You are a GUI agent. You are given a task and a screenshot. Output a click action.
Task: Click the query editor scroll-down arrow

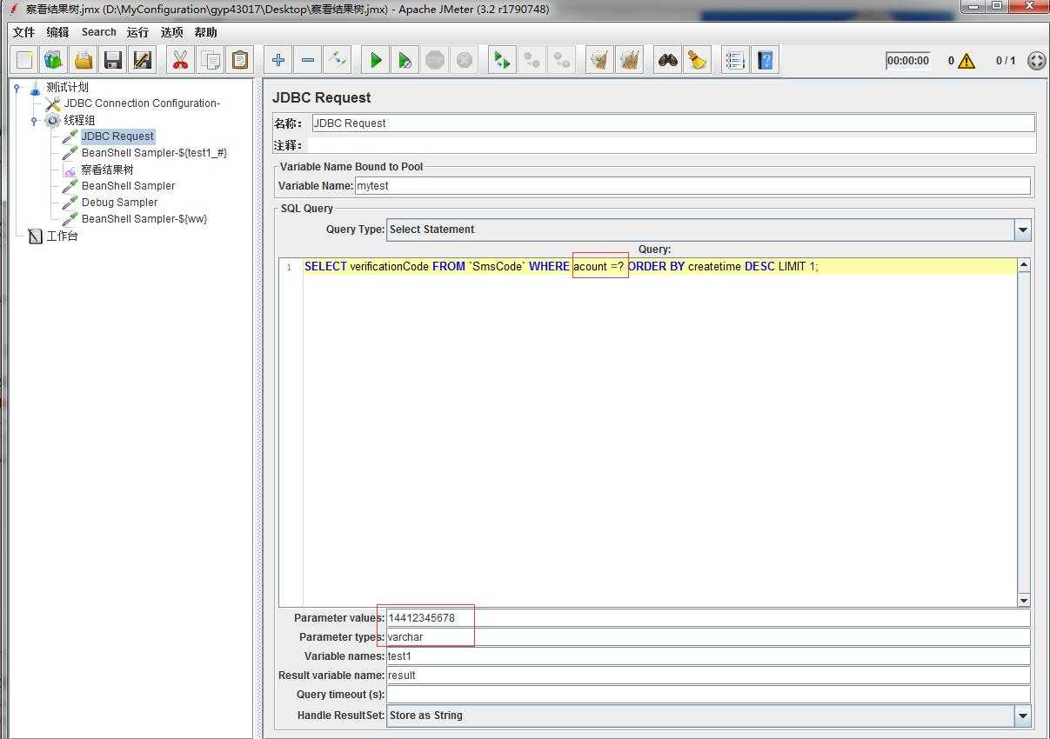click(1024, 600)
